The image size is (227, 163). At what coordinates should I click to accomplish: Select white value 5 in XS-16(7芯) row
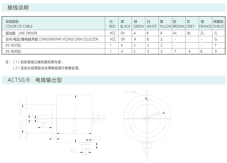(148, 45)
